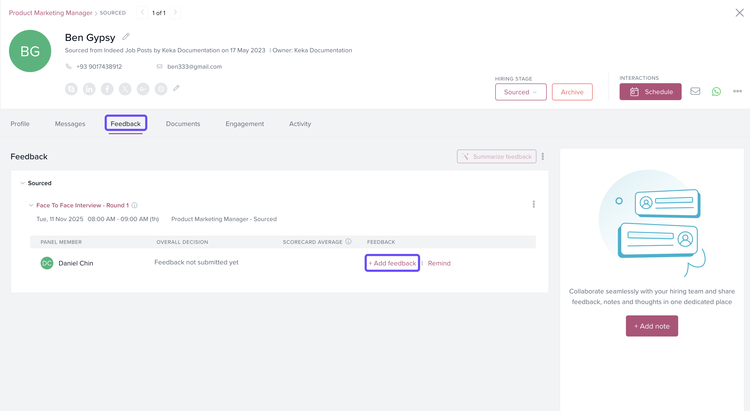Open more interactions horizontal dots menu

point(737,91)
